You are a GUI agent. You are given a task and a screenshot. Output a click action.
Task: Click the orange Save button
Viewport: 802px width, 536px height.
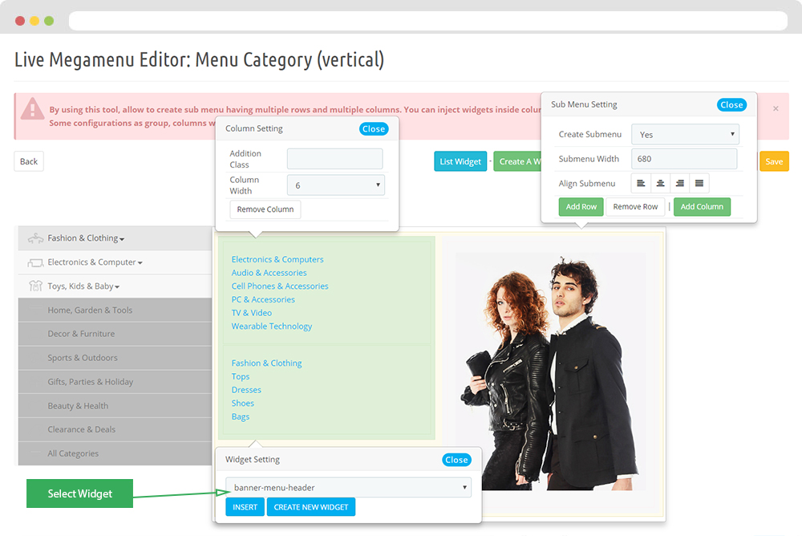coord(774,161)
